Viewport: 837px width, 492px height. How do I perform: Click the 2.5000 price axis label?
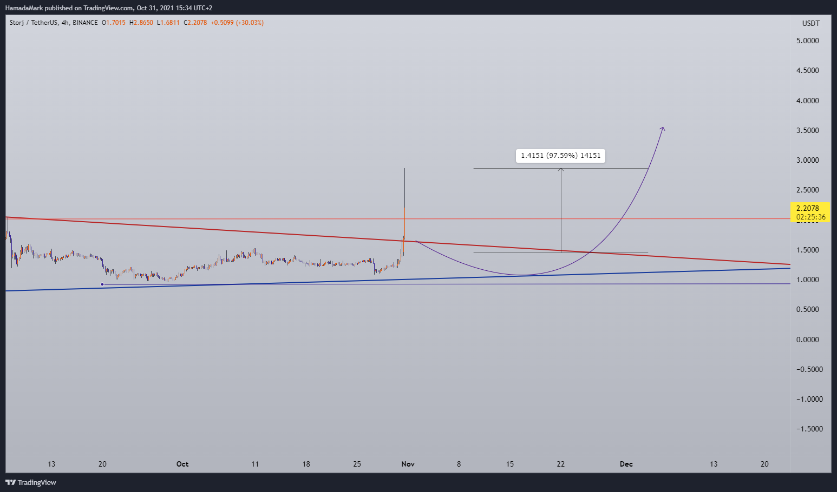[x=807, y=190]
